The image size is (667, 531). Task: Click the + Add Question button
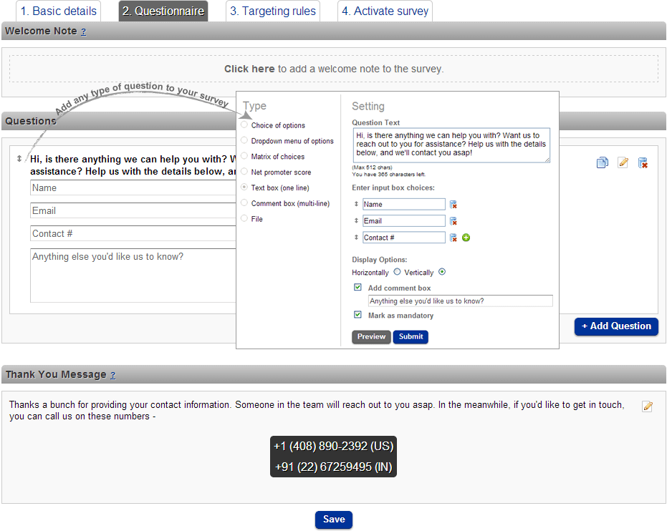(616, 326)
